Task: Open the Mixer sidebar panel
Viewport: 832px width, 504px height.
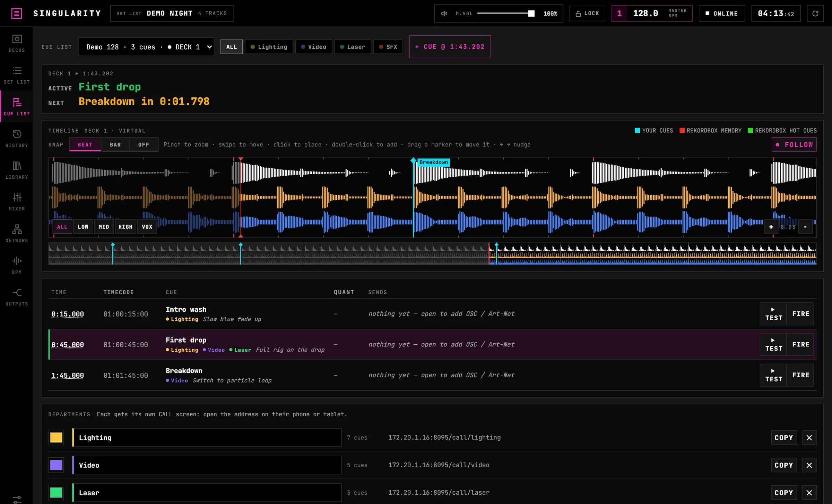Action: click(x=17, y=202)
